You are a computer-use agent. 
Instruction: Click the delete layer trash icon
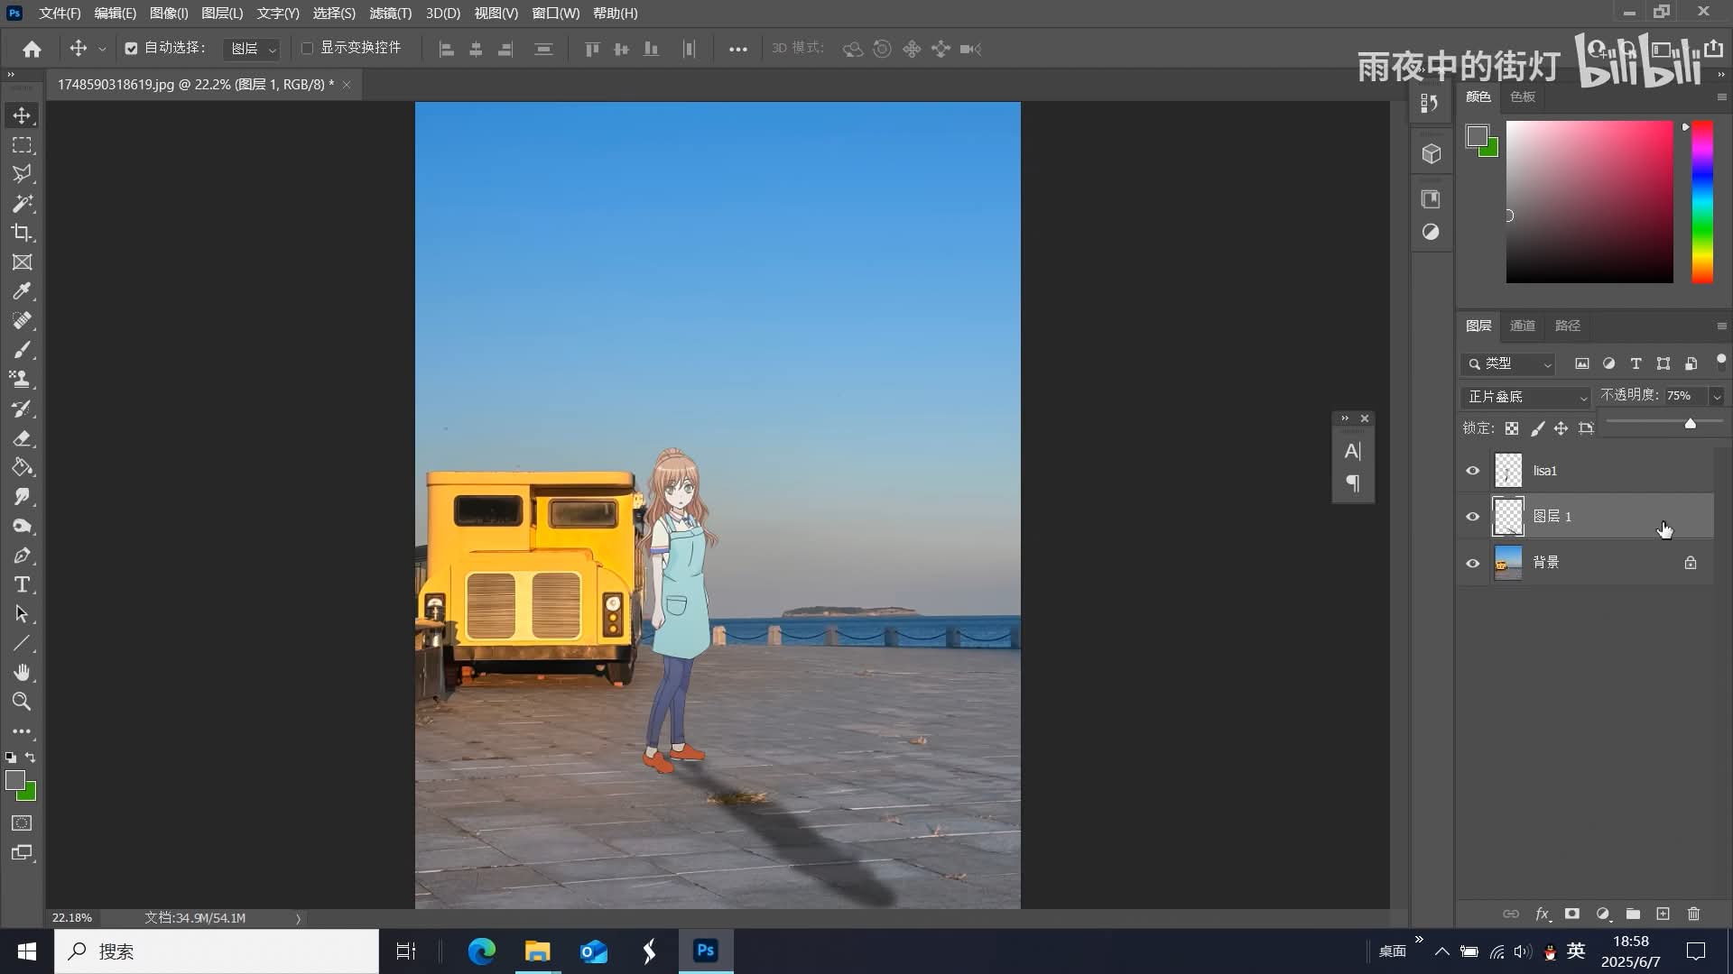[1693, 914]
